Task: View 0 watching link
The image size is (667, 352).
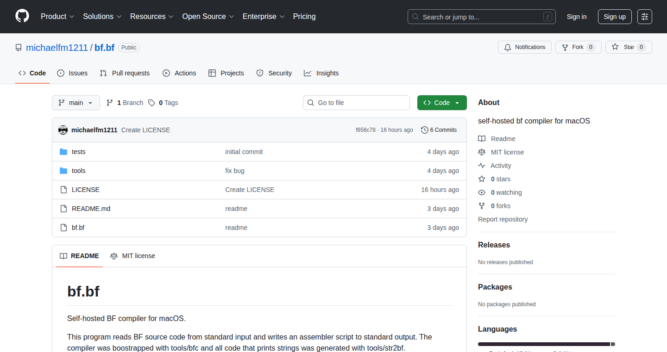Action: tap(500, 192)
